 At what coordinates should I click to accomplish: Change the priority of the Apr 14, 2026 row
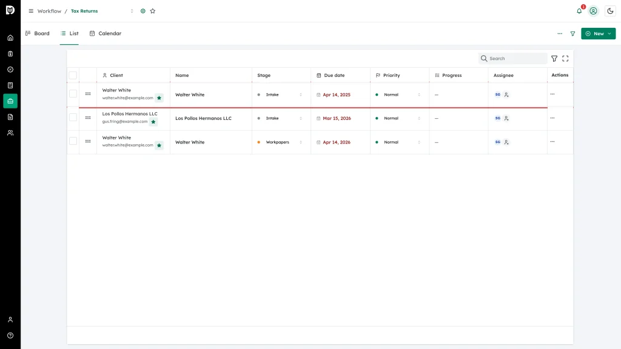pyautogui.click(x=398, y=142)
